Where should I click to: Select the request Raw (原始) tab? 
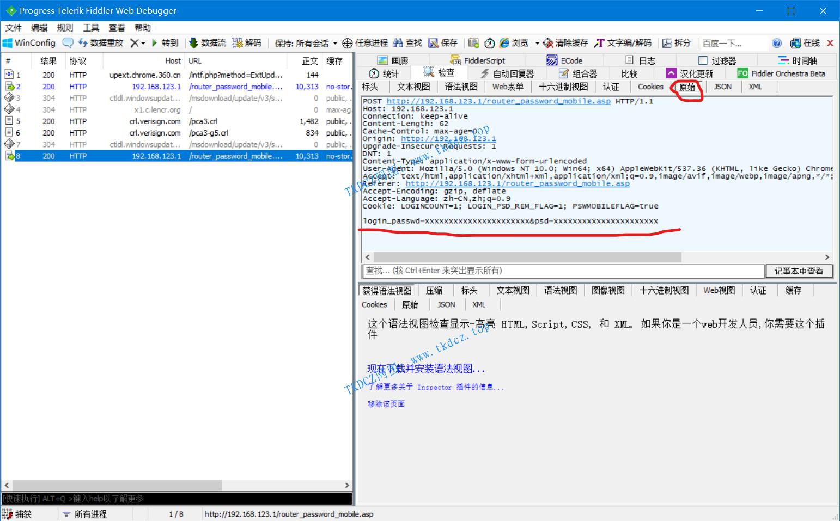pyautogui.click(x=687, y=87)
